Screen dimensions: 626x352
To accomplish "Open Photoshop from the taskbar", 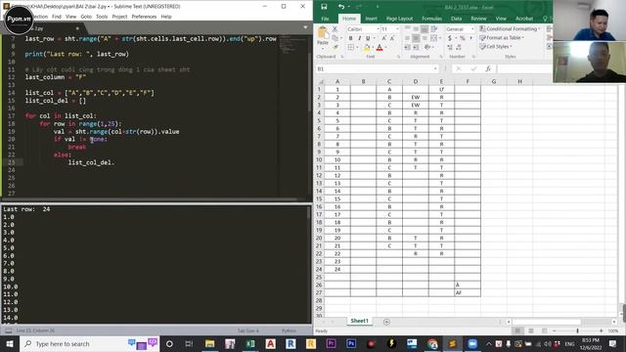I will (351, 343).
